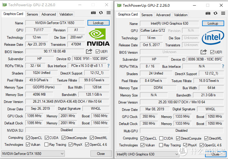The width and height of the screenshot is (228, 159).
Task: Toggle Ray Tracing checkbox in the GTX 1650 window
Action: click(x=46, y=145)
